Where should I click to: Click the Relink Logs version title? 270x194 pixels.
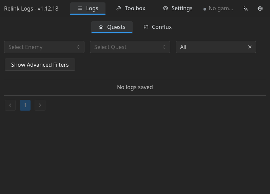(x=31, y=9)
